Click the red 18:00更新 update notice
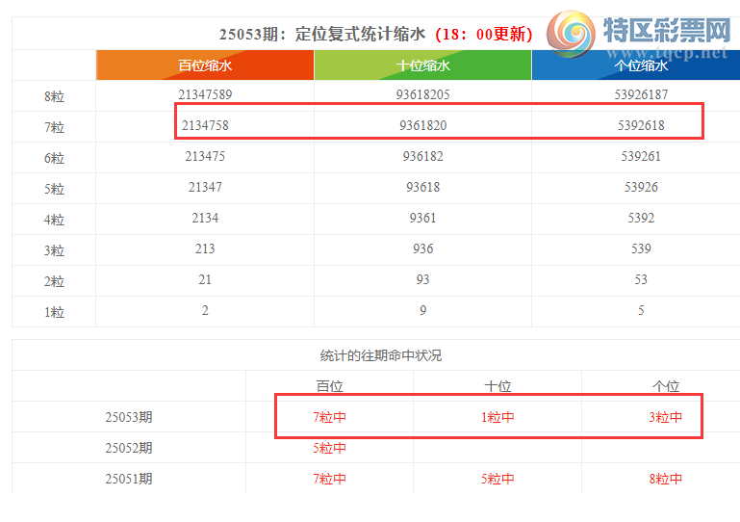 pos(482,34)
